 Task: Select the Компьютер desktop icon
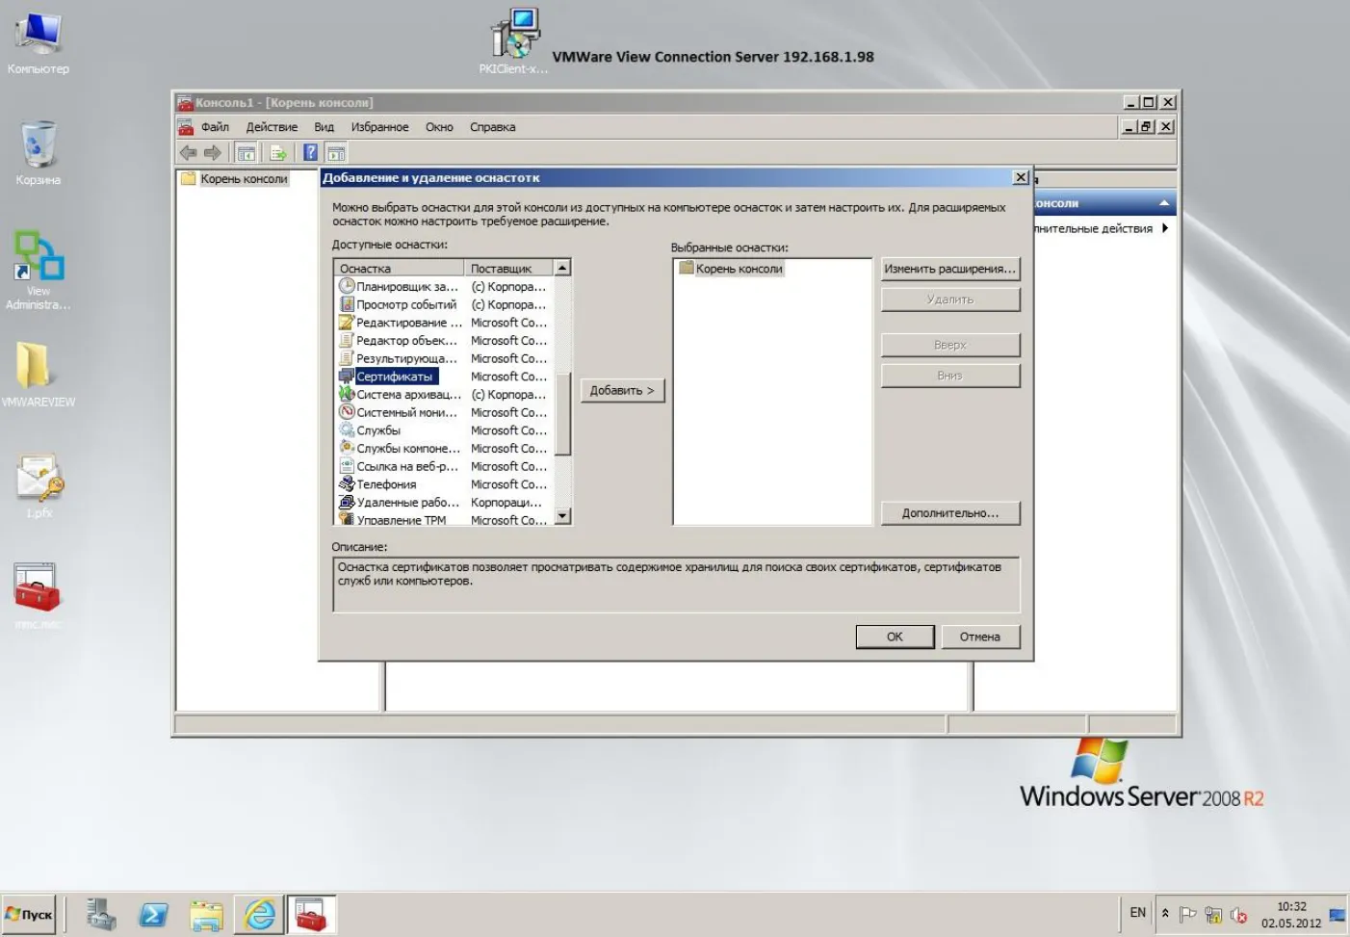[39, 43]
